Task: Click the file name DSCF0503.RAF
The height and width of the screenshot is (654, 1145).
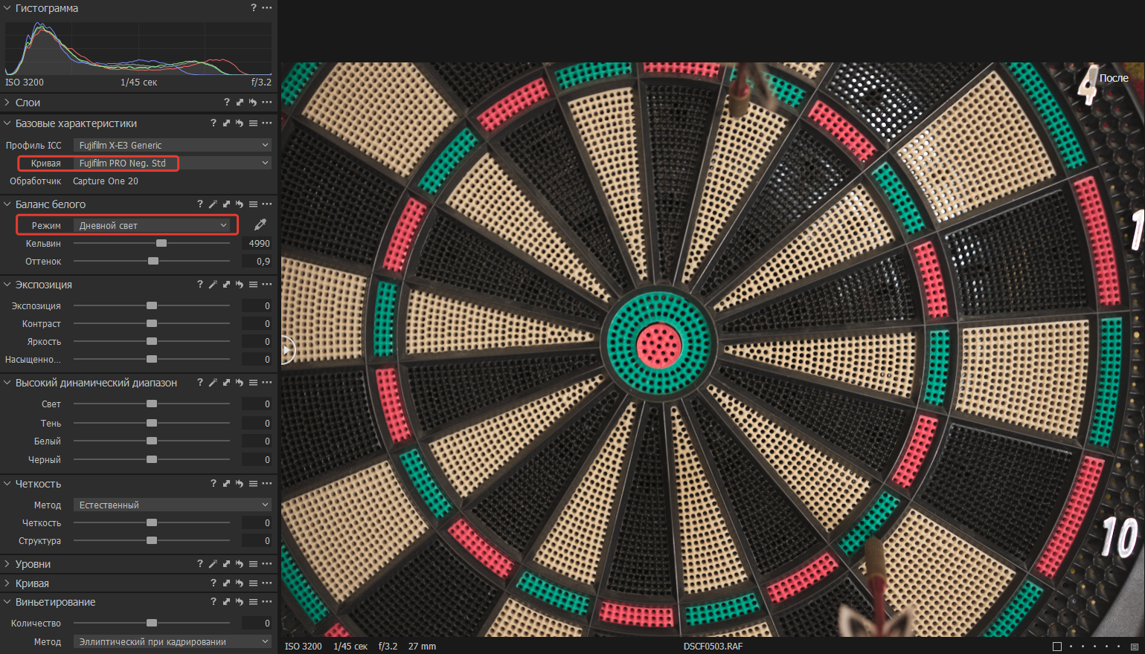Action: [x=713, y=647]
